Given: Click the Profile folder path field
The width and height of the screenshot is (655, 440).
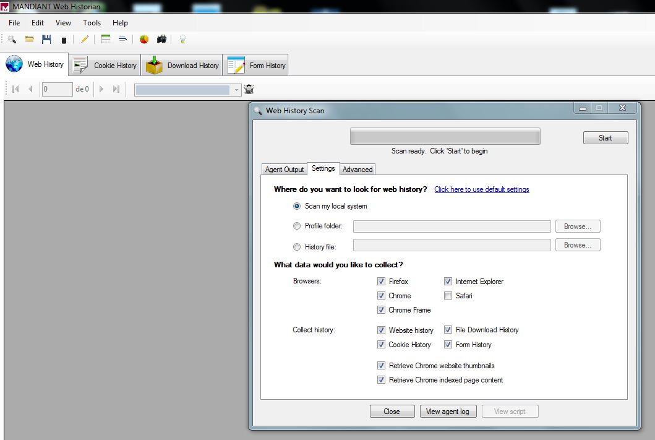Looking at the screenshot, I should 452,226.
